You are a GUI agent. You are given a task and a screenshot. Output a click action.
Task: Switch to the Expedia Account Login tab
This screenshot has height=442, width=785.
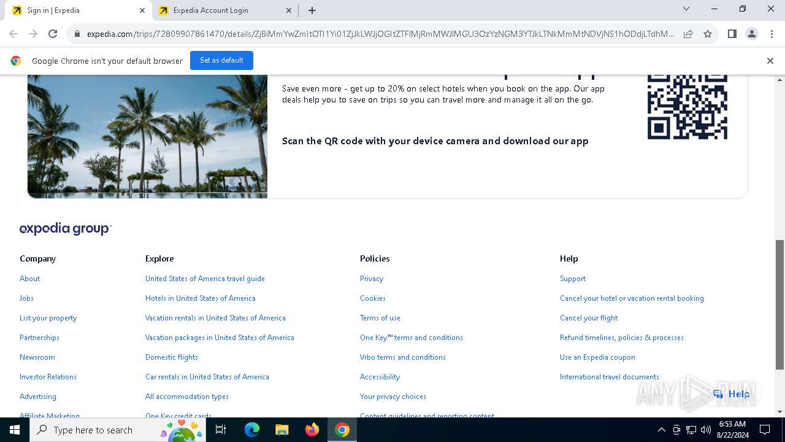225,10
